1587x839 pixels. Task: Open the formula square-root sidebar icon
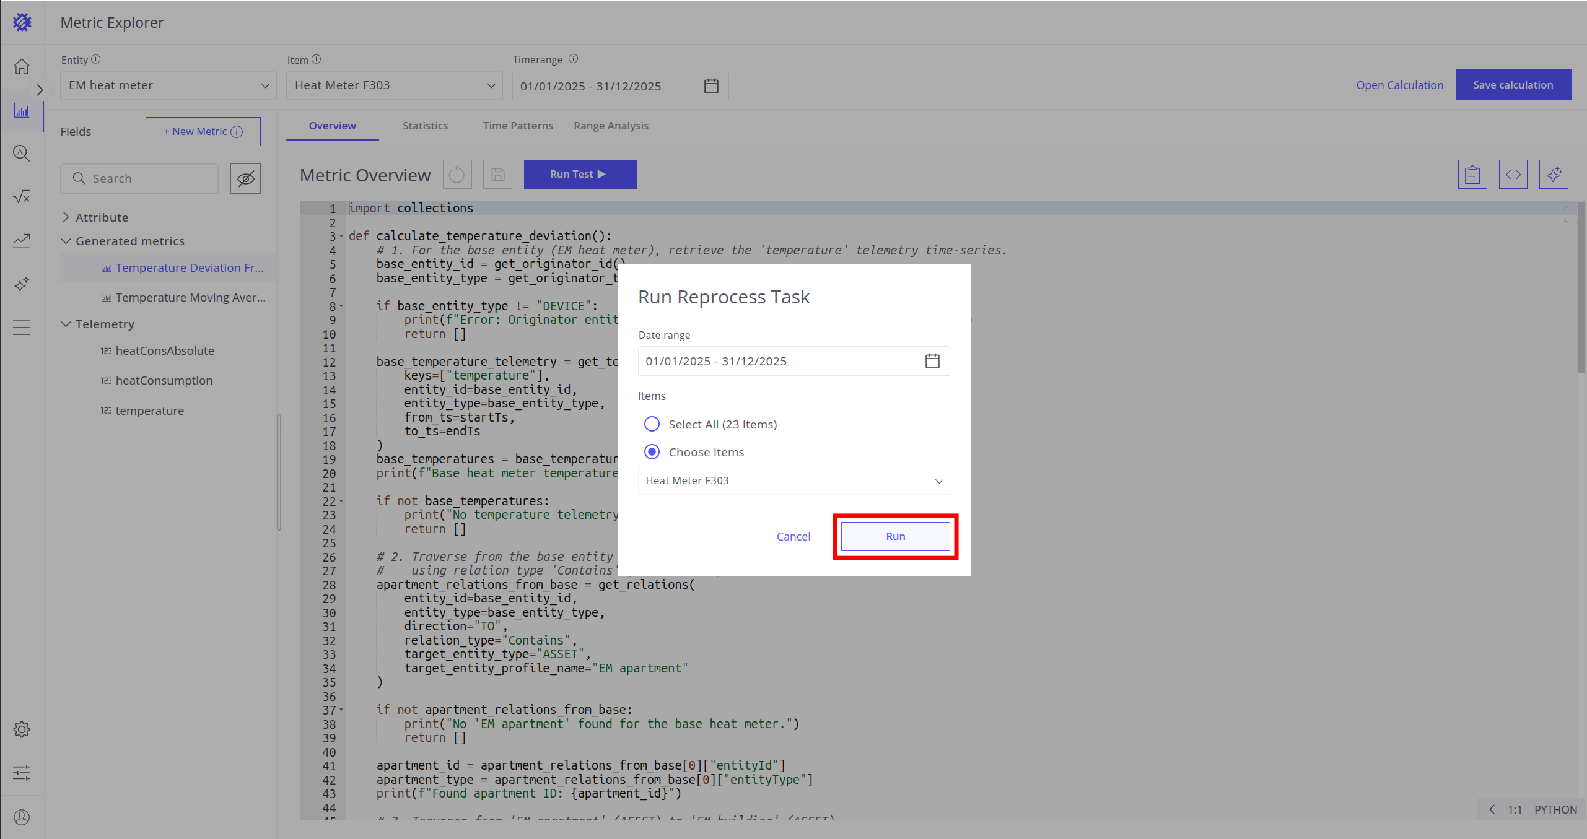click(22, 197)
